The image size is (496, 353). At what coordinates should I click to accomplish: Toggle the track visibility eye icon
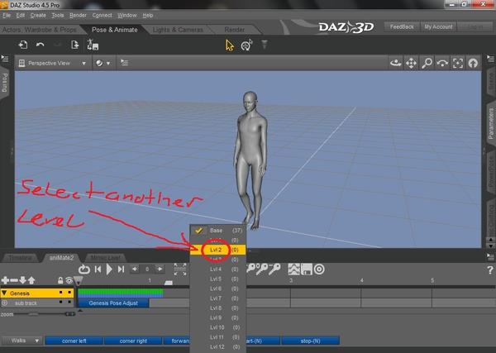pos(69,280)
